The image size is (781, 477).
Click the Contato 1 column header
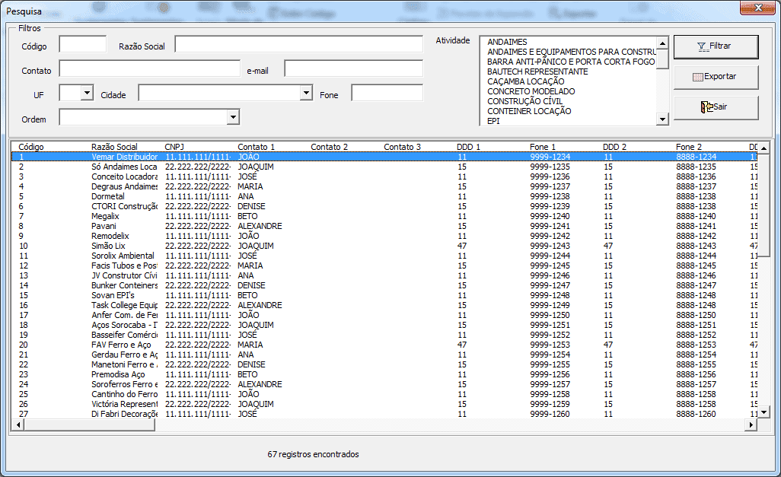[x=256, y=147]
